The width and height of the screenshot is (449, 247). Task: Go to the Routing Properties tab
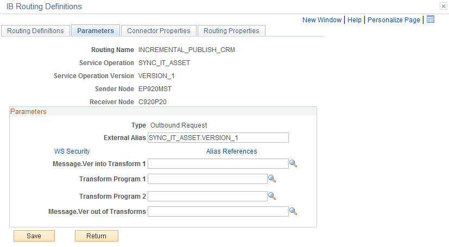(x=231, y=30)
